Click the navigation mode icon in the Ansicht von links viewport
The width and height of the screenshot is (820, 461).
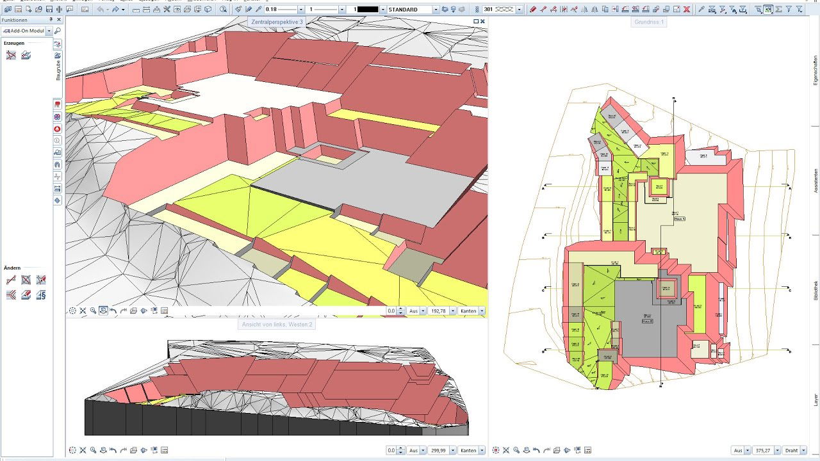(x=103, y=450)
